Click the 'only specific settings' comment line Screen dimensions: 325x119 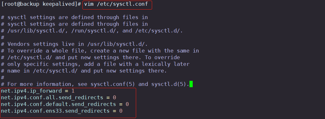95,64
